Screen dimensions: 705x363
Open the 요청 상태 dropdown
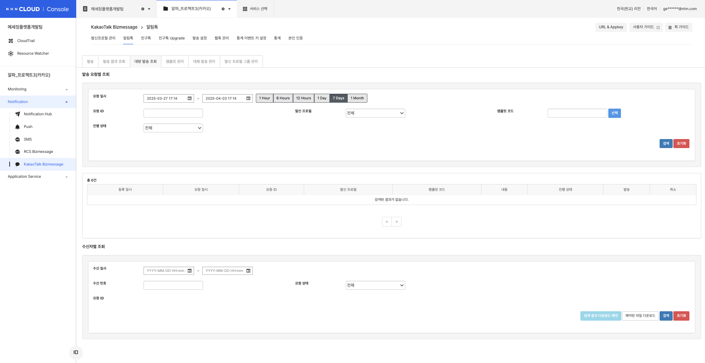[375, 285]
